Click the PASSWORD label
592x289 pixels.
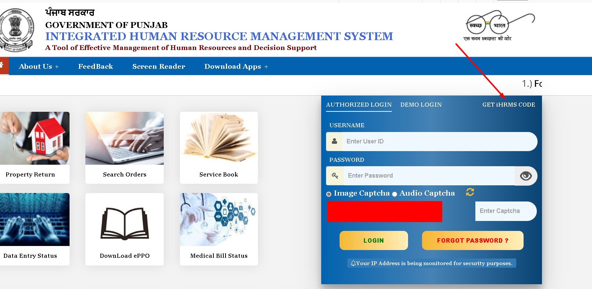pos(347,160)
